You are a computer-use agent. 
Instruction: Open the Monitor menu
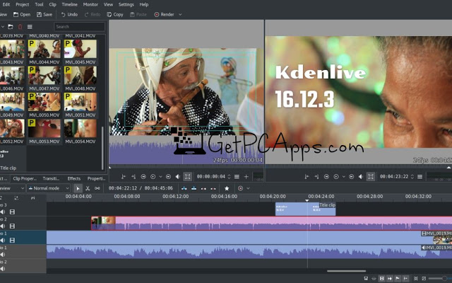pyautogui.click(x=91, y=4)
